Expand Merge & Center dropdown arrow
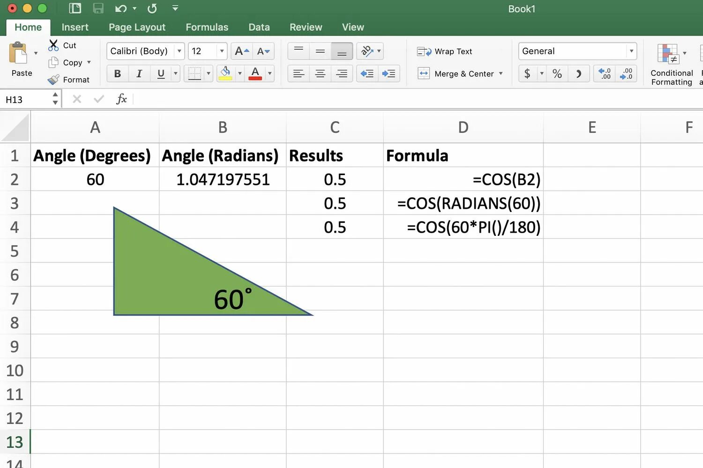 point(501,73)
